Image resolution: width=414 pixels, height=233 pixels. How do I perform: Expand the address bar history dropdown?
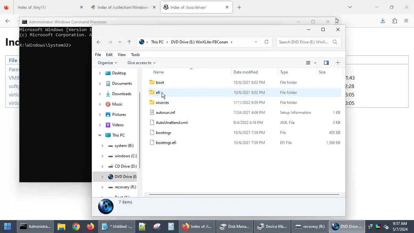pos(256,42)
